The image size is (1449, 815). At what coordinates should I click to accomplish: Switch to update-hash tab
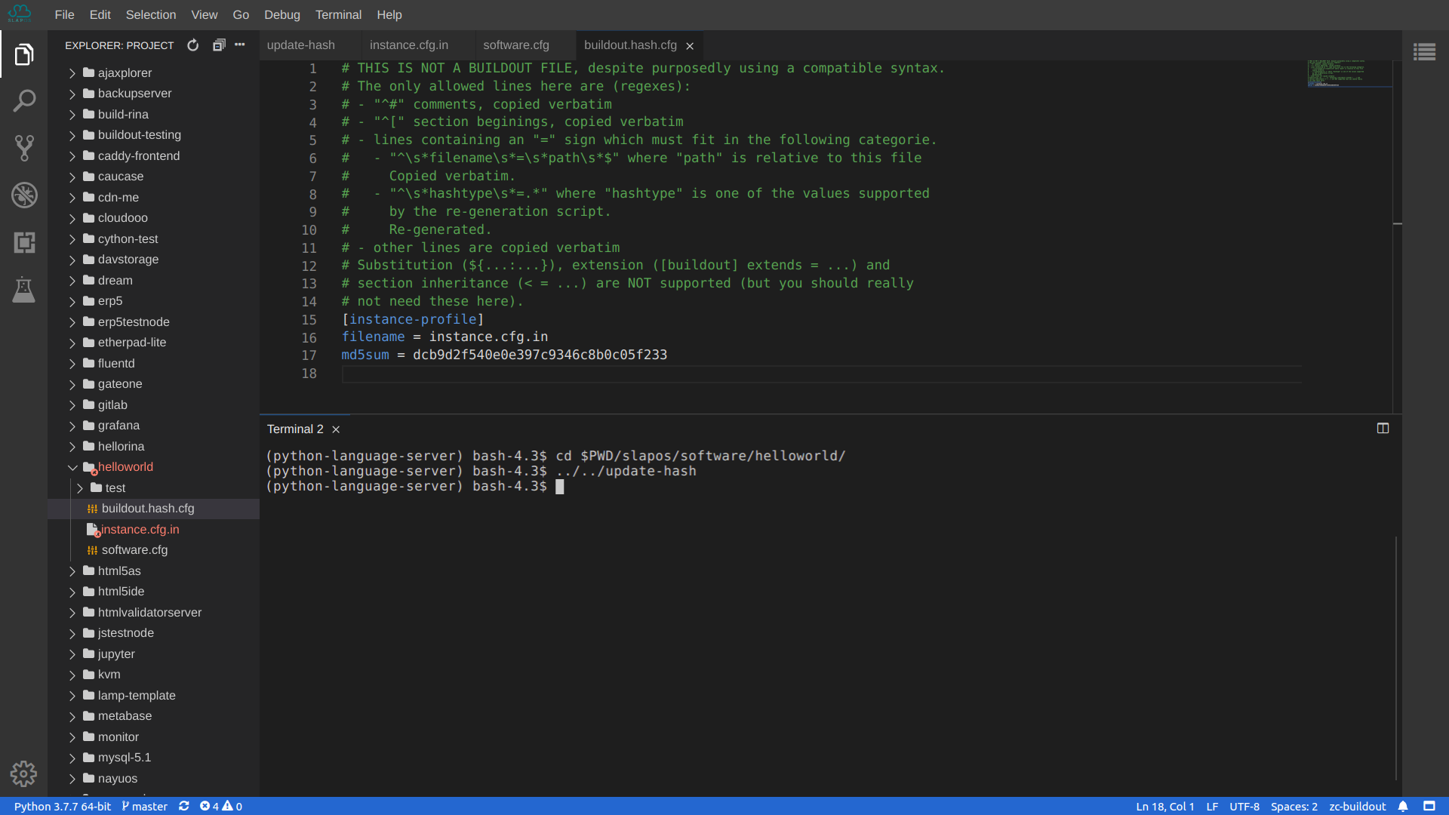click(301, 45)
